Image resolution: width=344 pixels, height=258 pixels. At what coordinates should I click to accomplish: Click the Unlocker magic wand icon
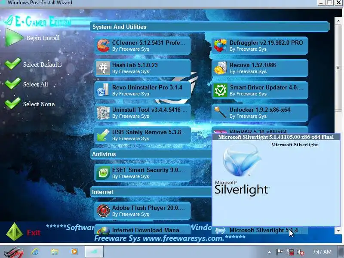pos(220,112)
